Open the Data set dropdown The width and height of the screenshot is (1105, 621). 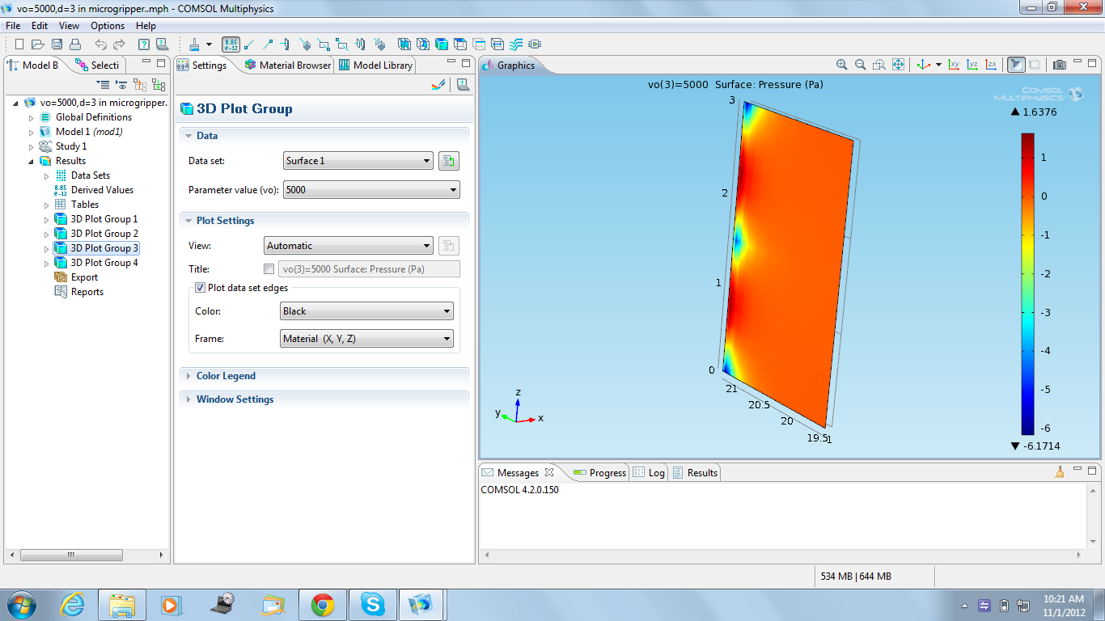click(x=358, y=161)
